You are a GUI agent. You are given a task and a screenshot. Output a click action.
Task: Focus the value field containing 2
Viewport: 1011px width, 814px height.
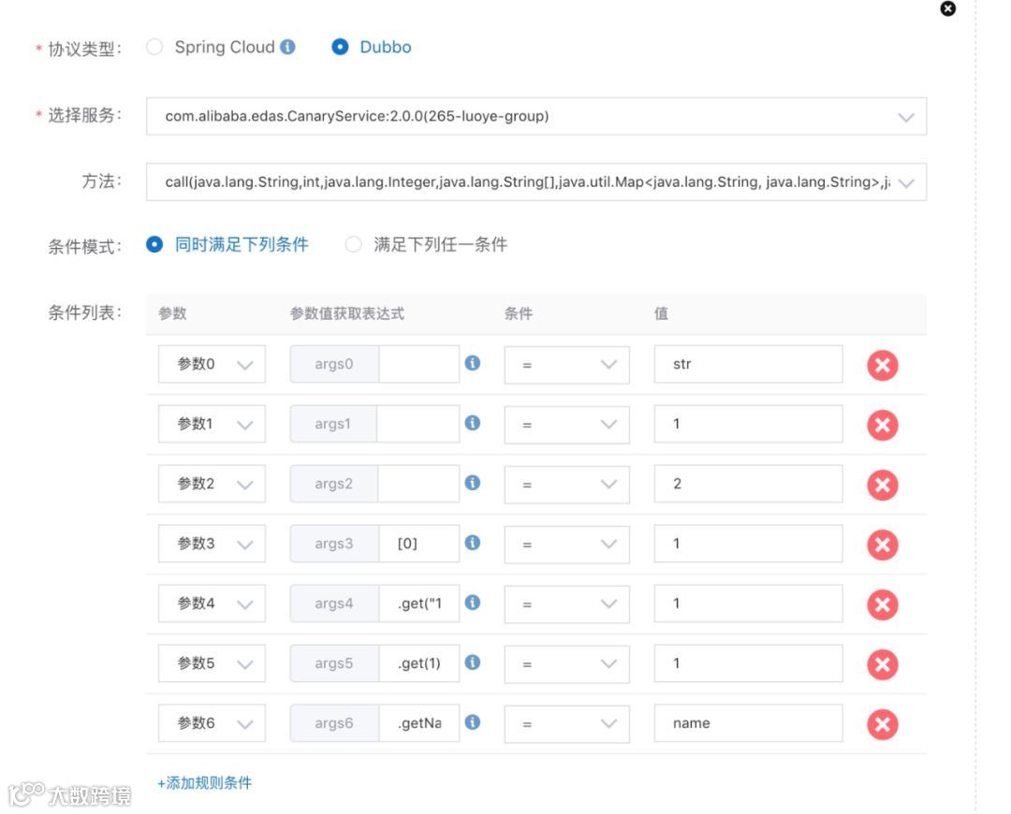749,485
